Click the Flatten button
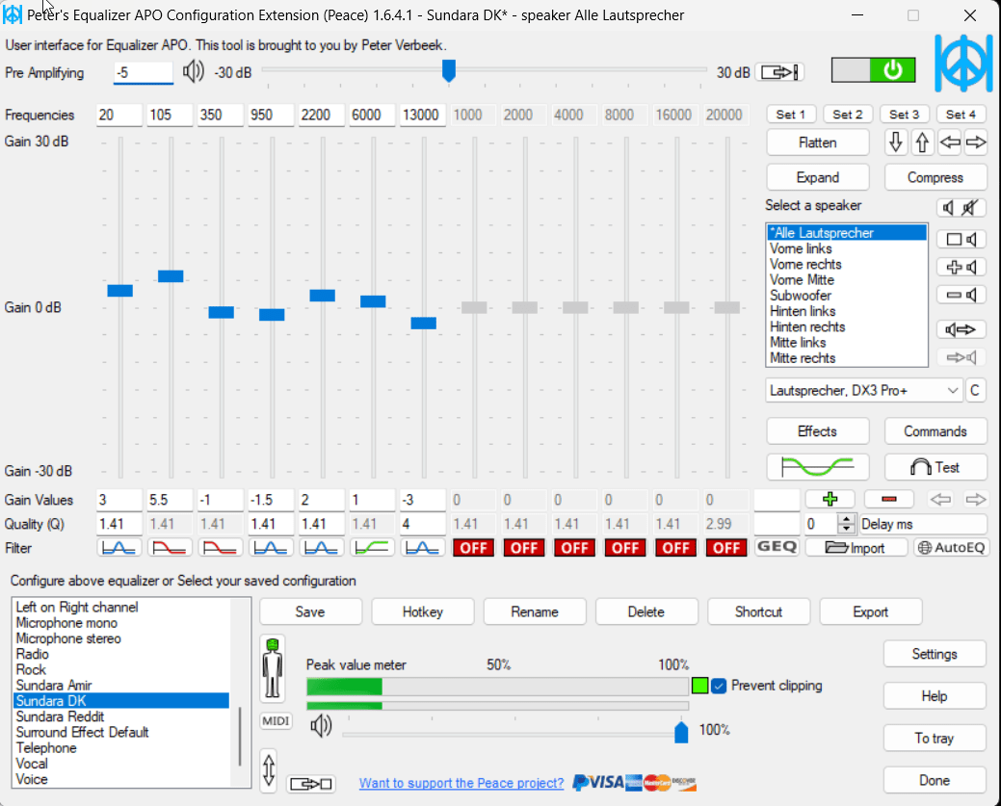This screenshot has height=806, width=1001. point(818,143)
